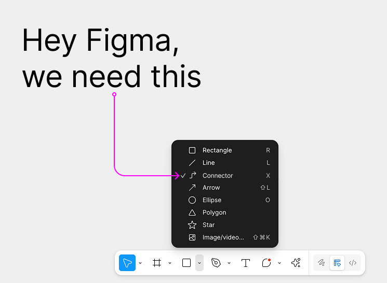387x283 pixels.
Task: Select the Move tool in toolbar
Action: click(127, 263)
